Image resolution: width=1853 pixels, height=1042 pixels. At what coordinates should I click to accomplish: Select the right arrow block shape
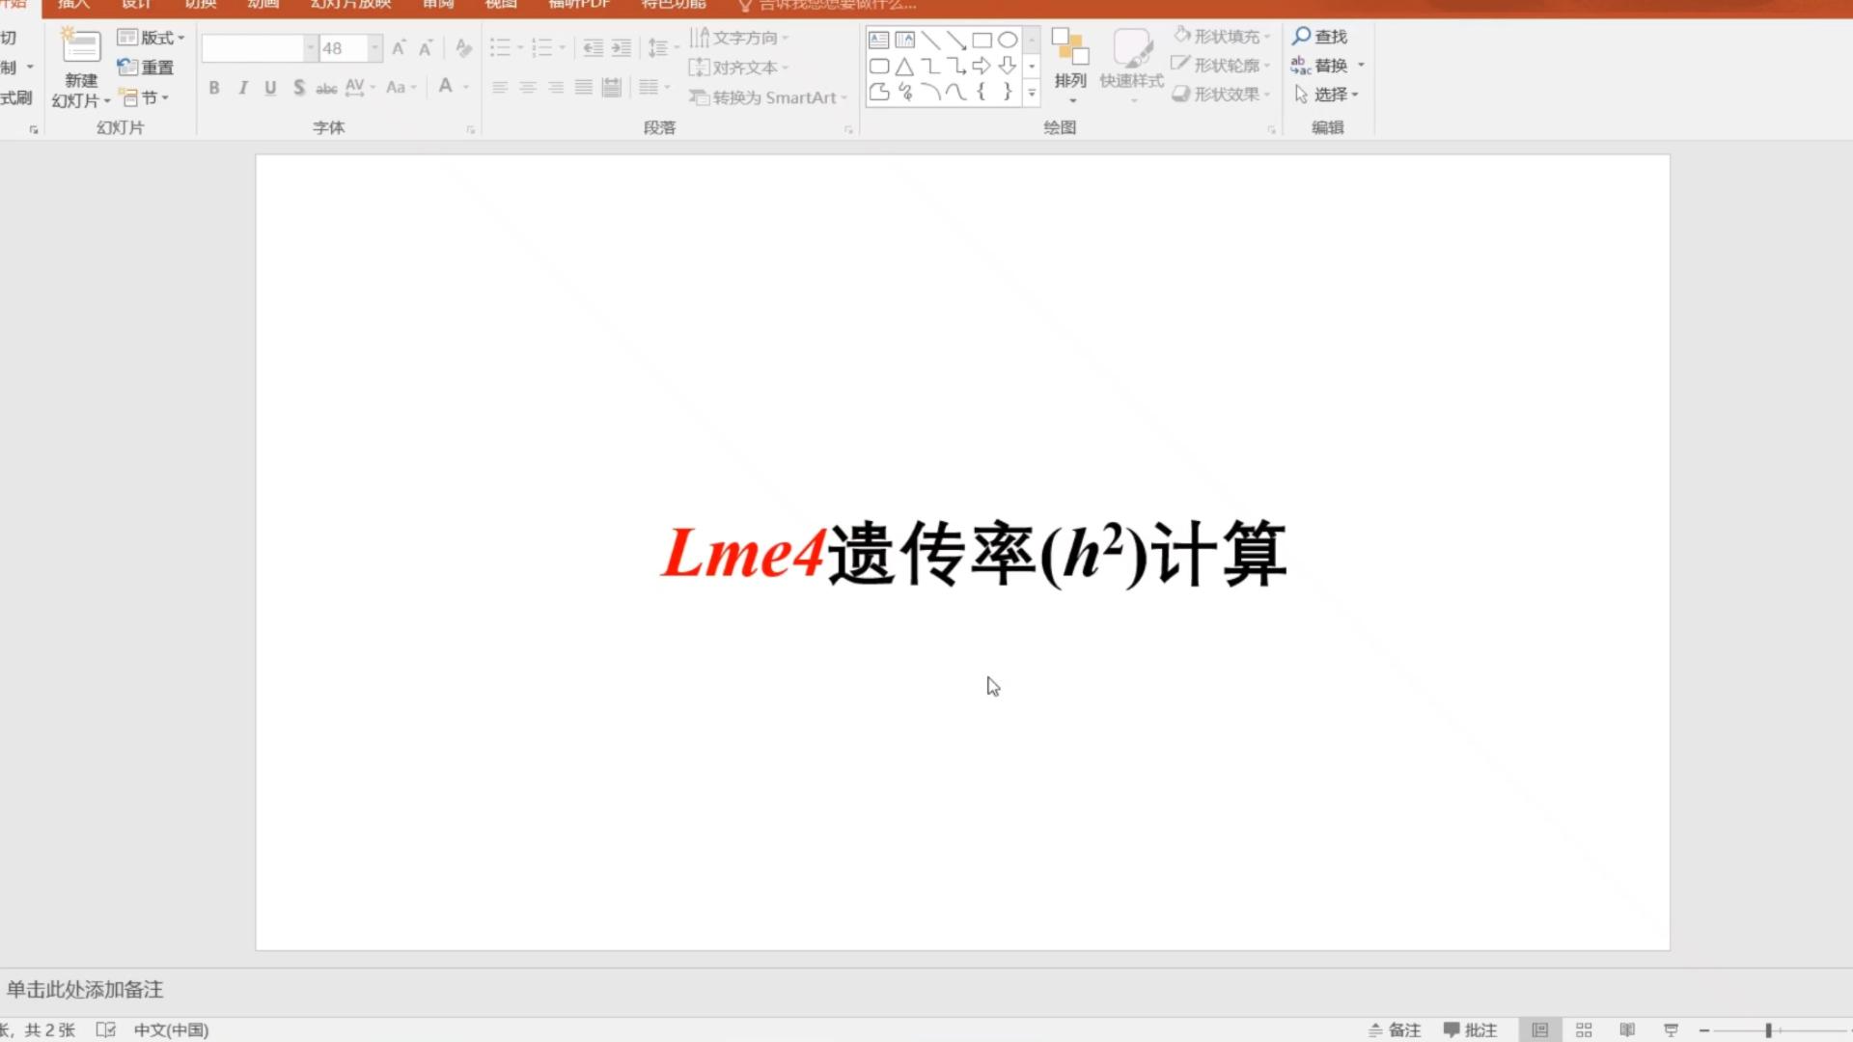(982, 66)
